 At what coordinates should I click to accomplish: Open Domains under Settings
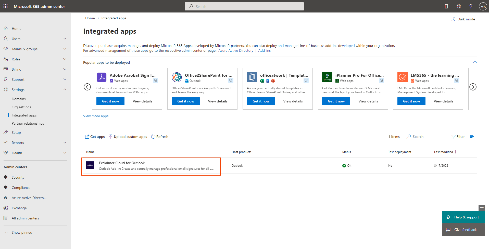point(19,99)
